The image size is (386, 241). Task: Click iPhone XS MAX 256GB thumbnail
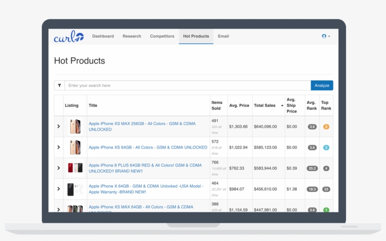75,126
